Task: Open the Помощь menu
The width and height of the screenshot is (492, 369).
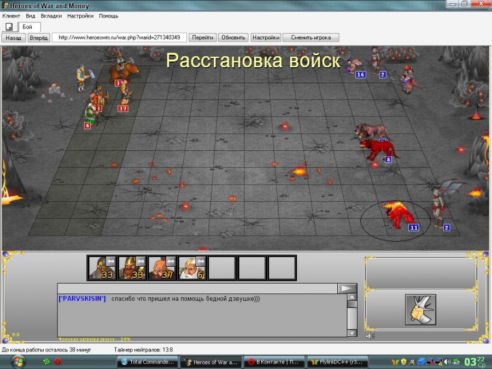Action: click(109, 16)
